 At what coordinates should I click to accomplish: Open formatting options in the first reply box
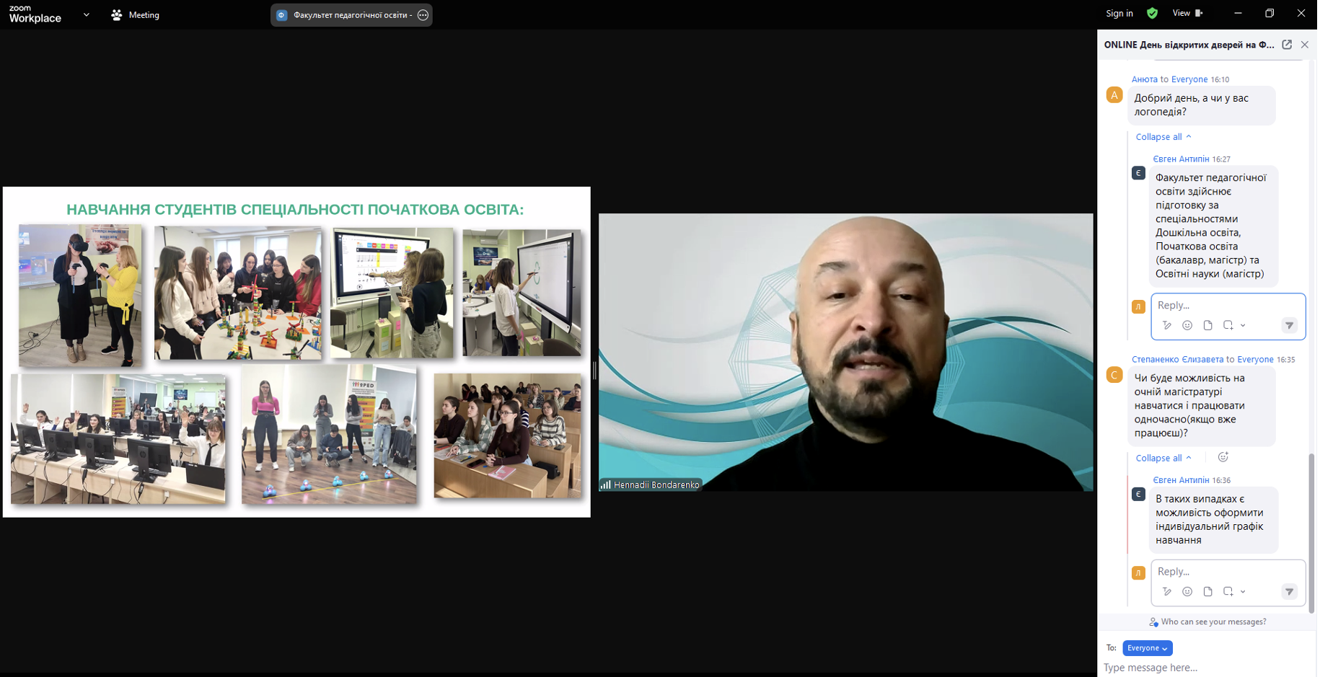1167,326
